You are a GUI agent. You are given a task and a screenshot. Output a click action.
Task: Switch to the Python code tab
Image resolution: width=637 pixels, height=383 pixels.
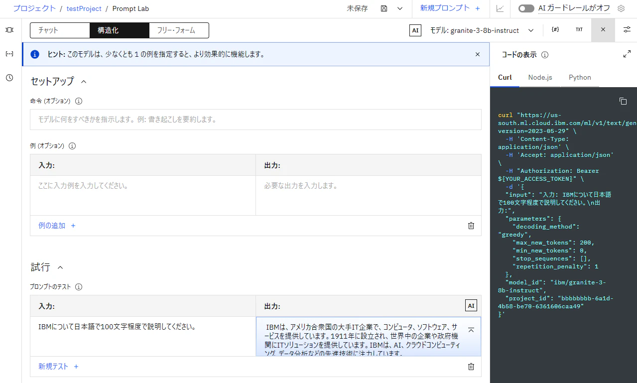(x=580, y=77)
